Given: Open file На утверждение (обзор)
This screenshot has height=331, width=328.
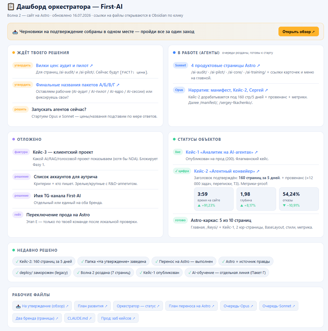Looking at the screenshot, I should coord(42,306).
